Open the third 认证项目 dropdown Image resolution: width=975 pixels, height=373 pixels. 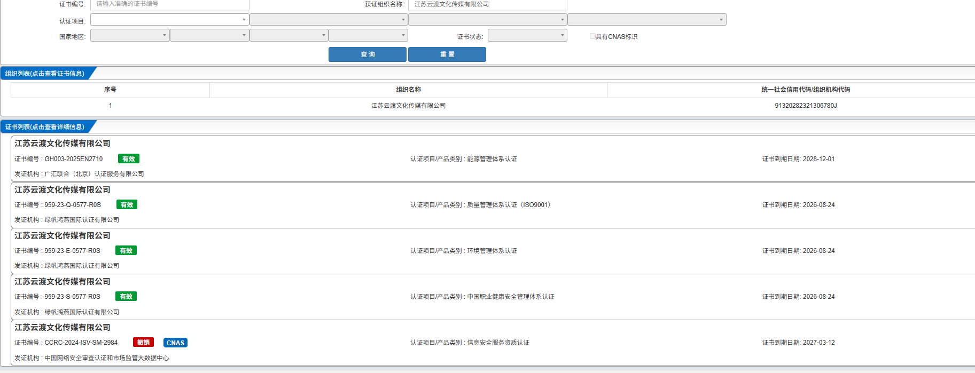click(488, 20)
